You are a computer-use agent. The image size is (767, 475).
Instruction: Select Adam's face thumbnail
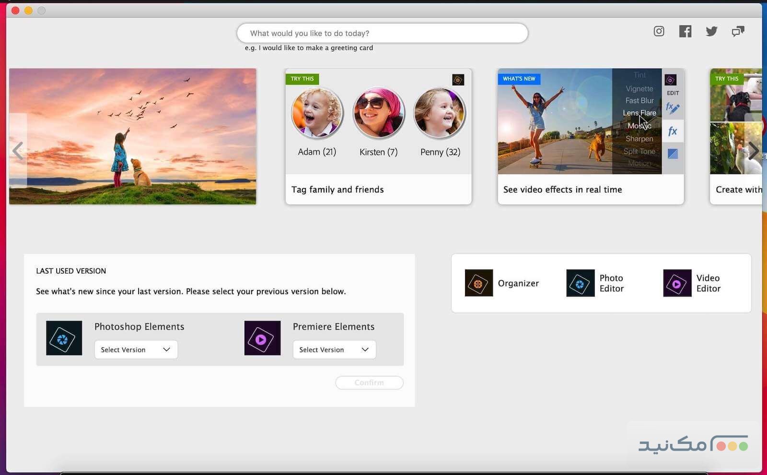(317, 113)
